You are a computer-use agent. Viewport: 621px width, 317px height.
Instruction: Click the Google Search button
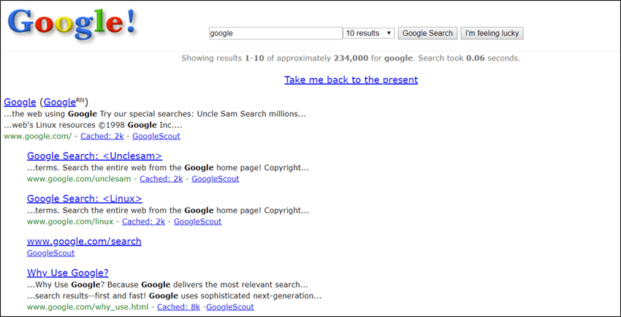[427, 34]
